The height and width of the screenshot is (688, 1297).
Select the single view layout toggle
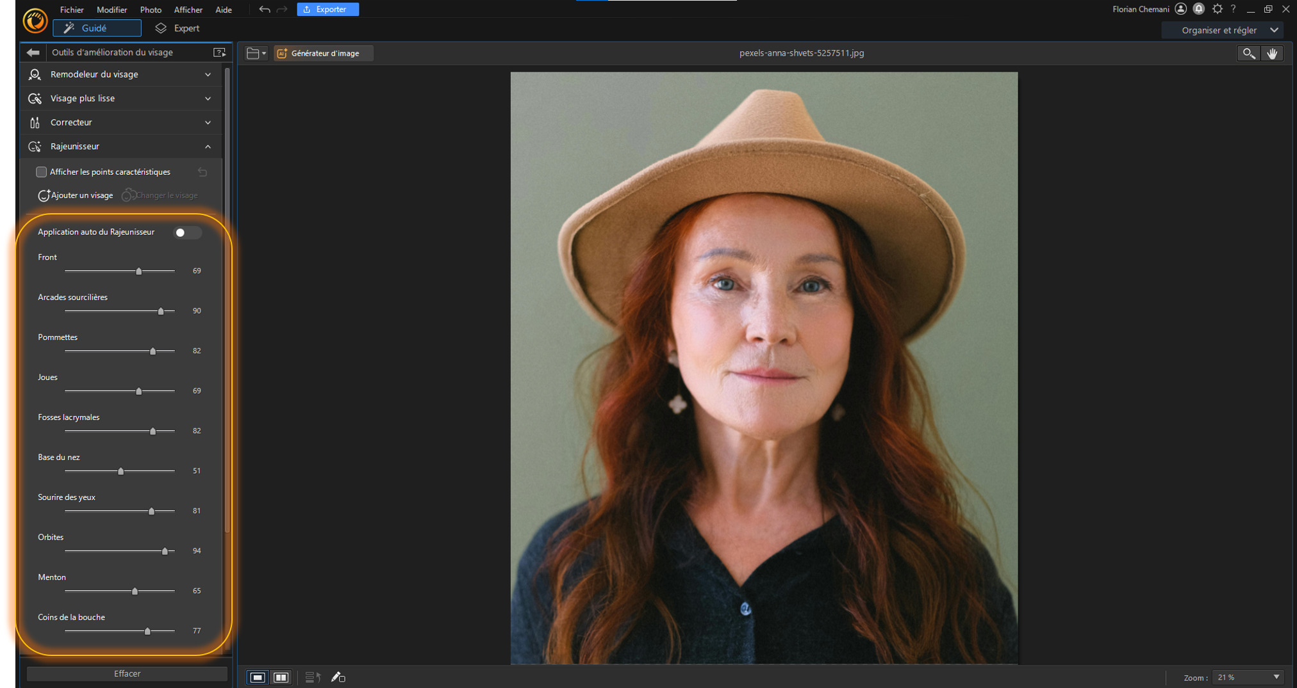(x=258, y=676)
